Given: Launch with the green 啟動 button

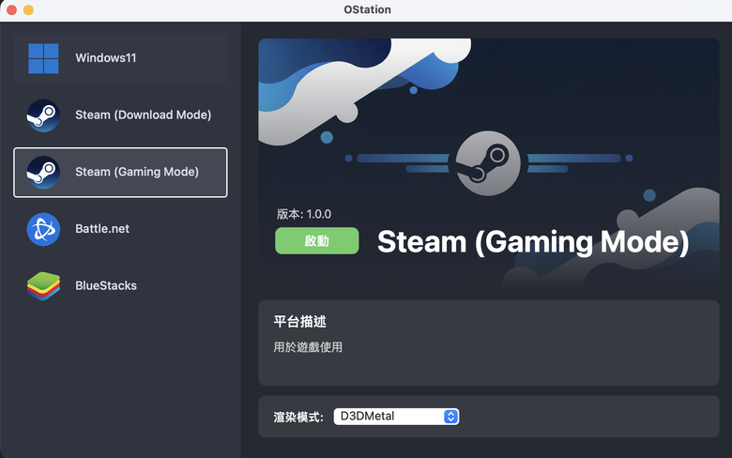Looking at the screenshot, I should tap(317, 241).
